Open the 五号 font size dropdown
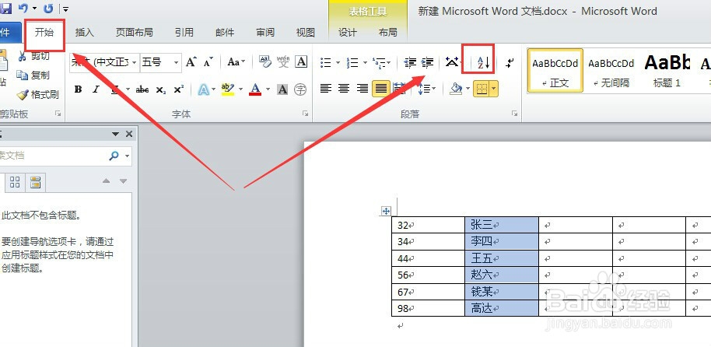The height and width of the screenshot is (347, 711). pos(176,62)
